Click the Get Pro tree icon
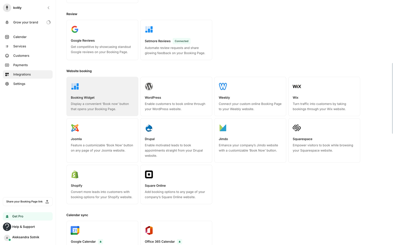The height and width of the screenshot is (245, 393). point(7,216)
